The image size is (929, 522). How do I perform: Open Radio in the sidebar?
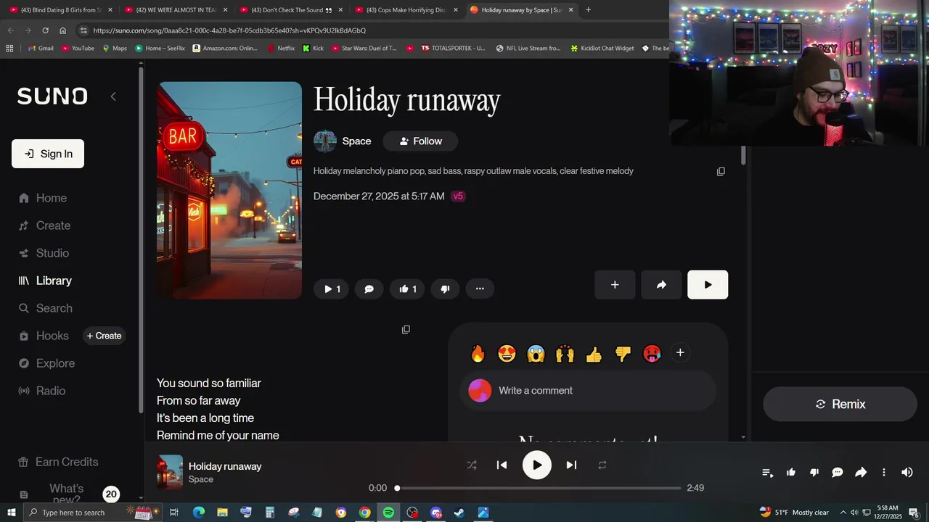click(x=42, y=391)
